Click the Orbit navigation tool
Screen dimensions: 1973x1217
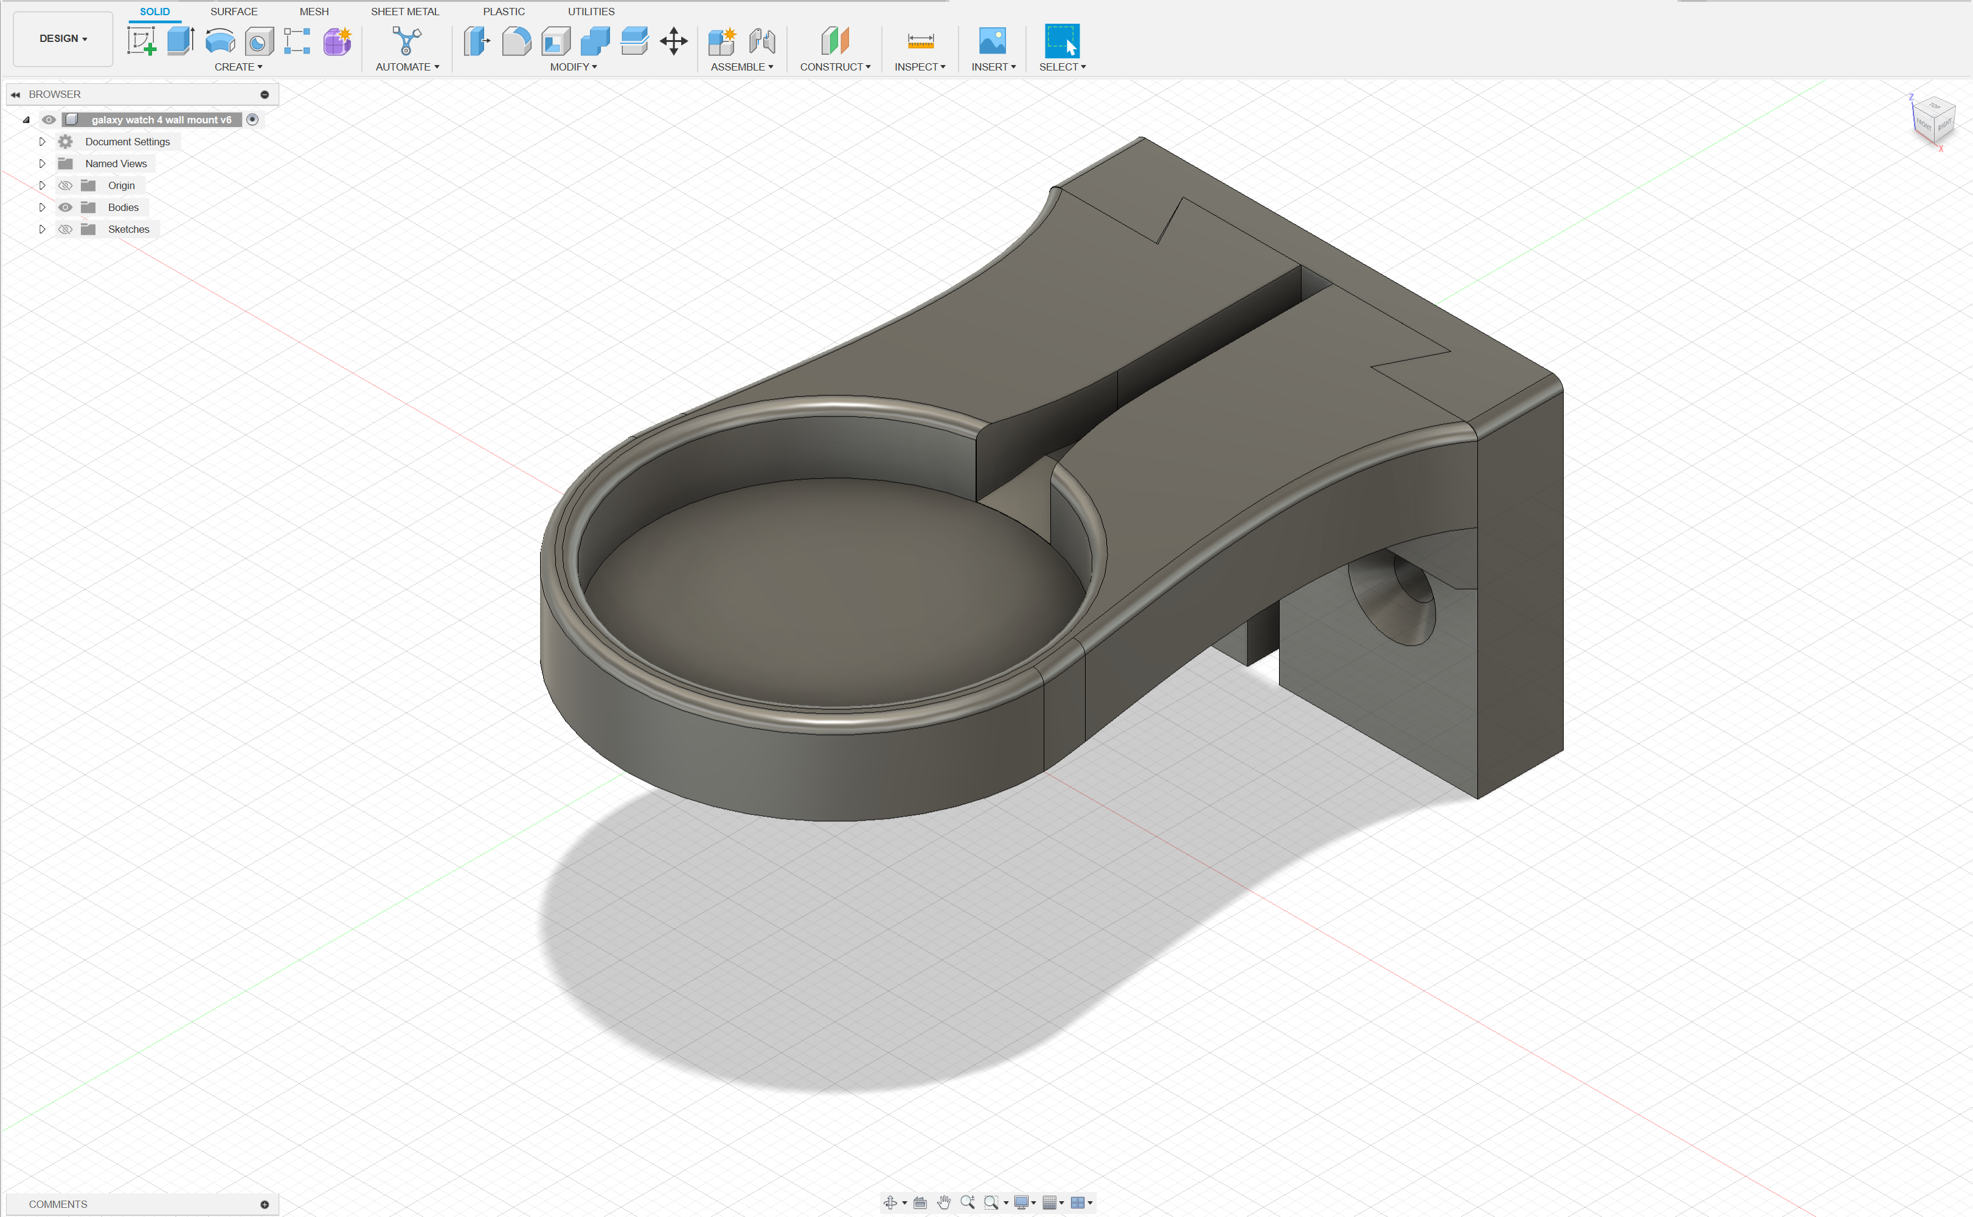coord(890,1202)
